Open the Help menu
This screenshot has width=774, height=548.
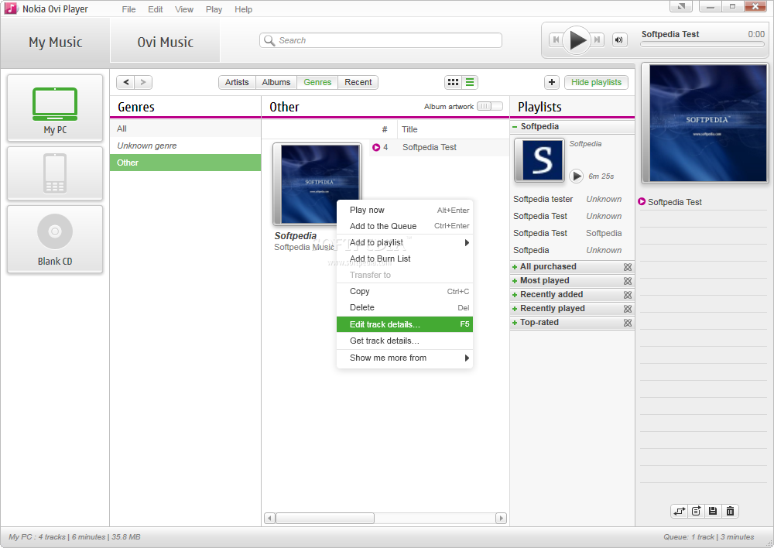(243, 9)
